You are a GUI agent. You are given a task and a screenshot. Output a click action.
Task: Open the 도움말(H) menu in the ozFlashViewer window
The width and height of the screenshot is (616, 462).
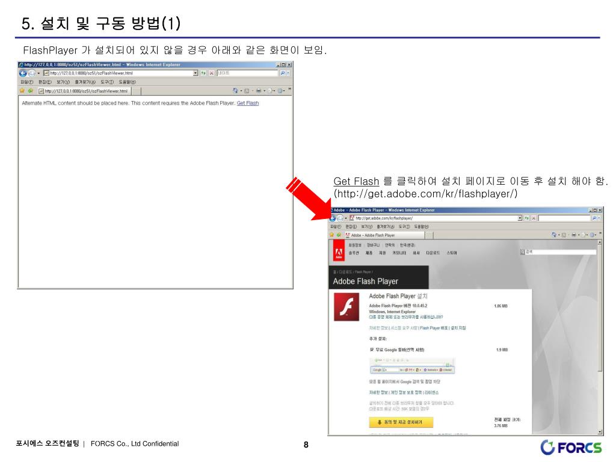pos(128,82)
